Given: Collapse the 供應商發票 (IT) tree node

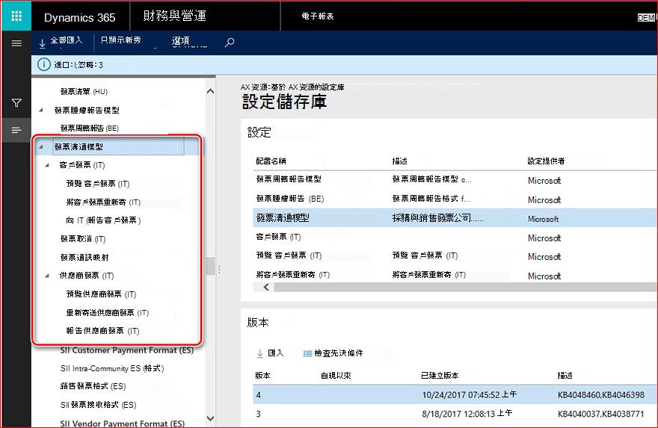Looking at the screenshot, I should click(x=47, y=276).
